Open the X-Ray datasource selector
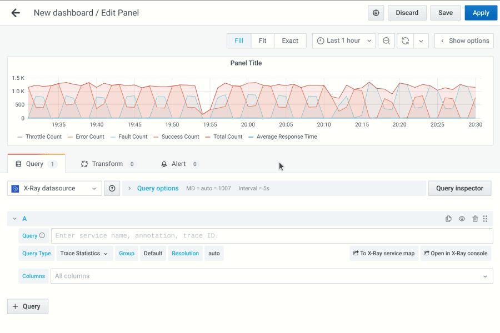This screenshot has width=500, height=333. coord(54,188)
